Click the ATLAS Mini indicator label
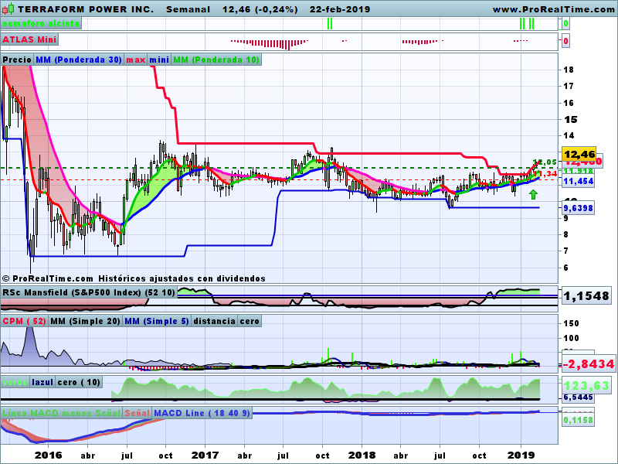The height and width of the screenshot is (464, 618). click(x=29, y=39)
